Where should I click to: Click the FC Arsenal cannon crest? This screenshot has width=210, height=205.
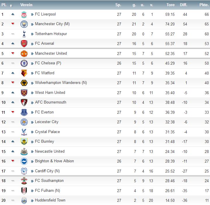pyautogui.click(x=24, y=44)
